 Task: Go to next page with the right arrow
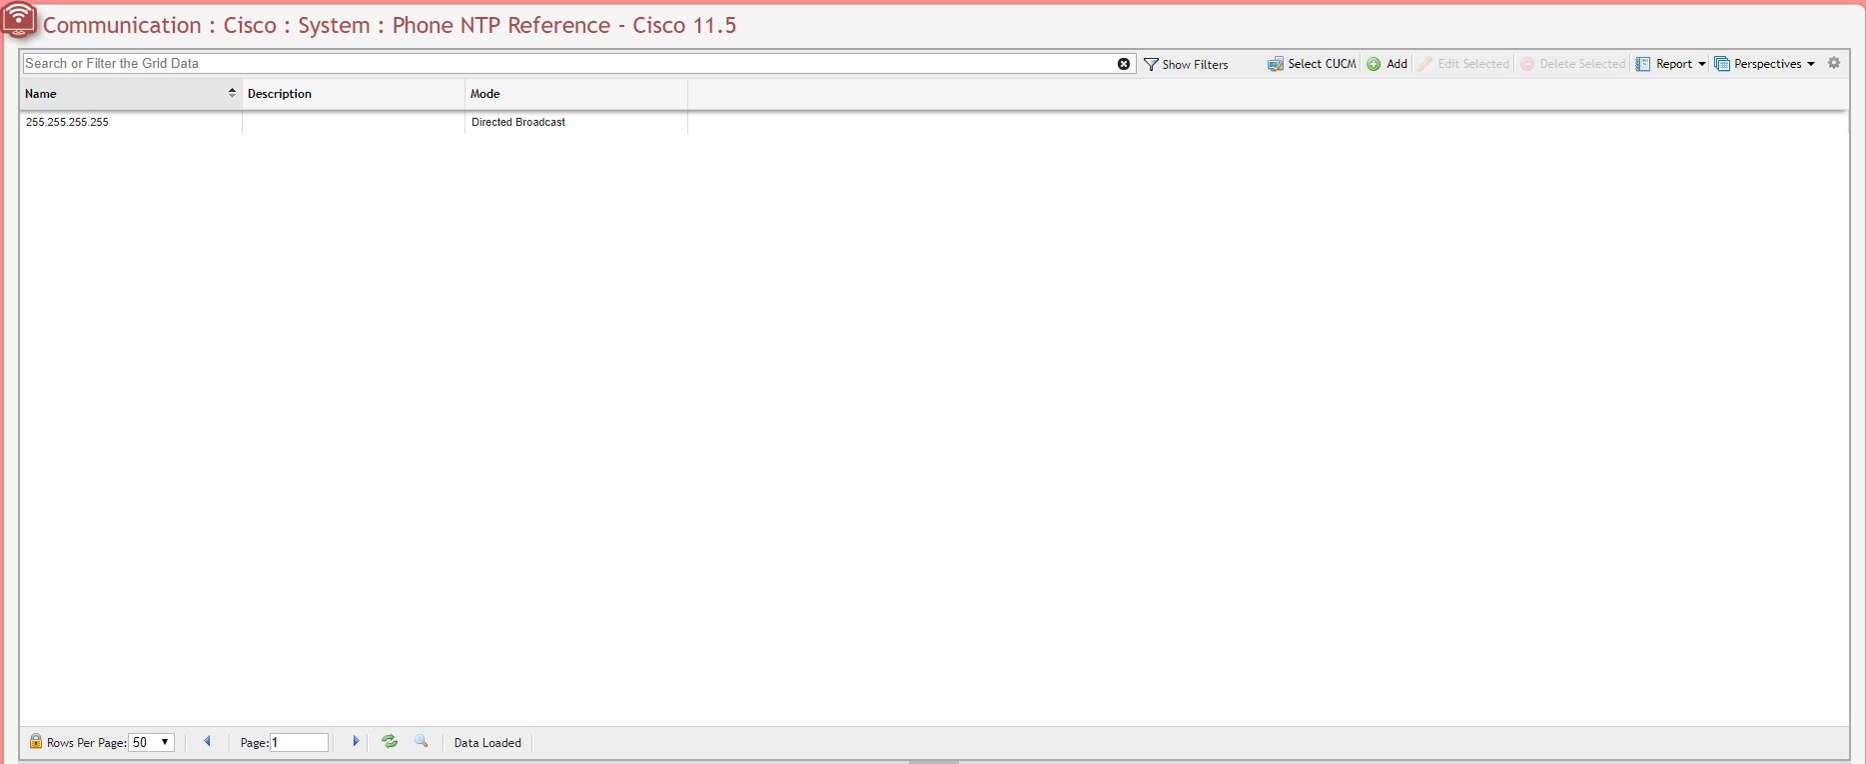tap(356, 741)
